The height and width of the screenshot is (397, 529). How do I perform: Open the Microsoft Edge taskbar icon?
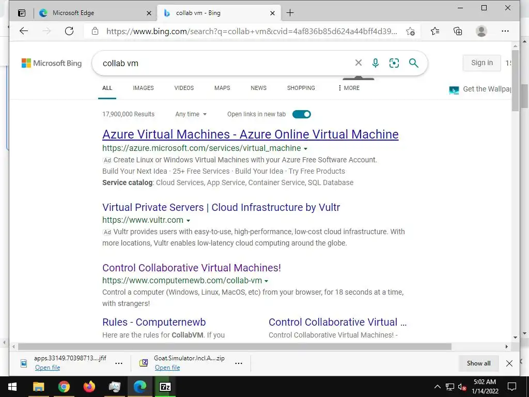click(x=139, y=387)
